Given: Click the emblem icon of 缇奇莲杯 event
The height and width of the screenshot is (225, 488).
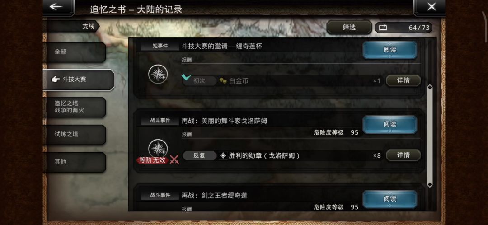Looking at the screenshot, I should click(158, 75).
